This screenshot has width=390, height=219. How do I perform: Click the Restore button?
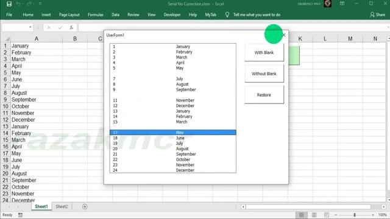(x=264, y=95)
